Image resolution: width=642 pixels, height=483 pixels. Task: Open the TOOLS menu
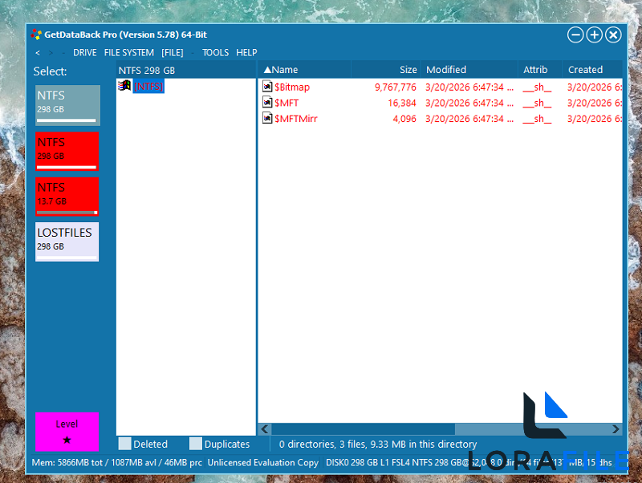point(215,52)
